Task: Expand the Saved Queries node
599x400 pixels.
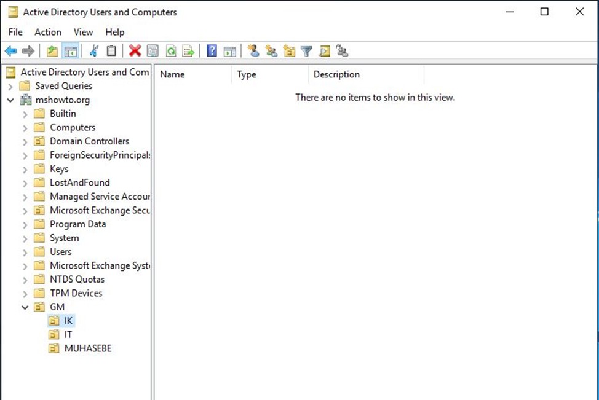Action: point(10,87)
